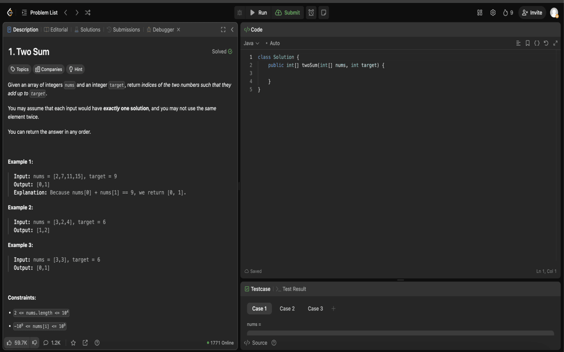Open the notes icon next to timer

323,13
